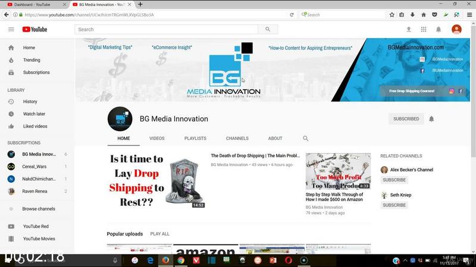Switch to the Dashboard - YouTube tab
The width and height of the screenshot is (476, 267).
(x=32, y=5)
